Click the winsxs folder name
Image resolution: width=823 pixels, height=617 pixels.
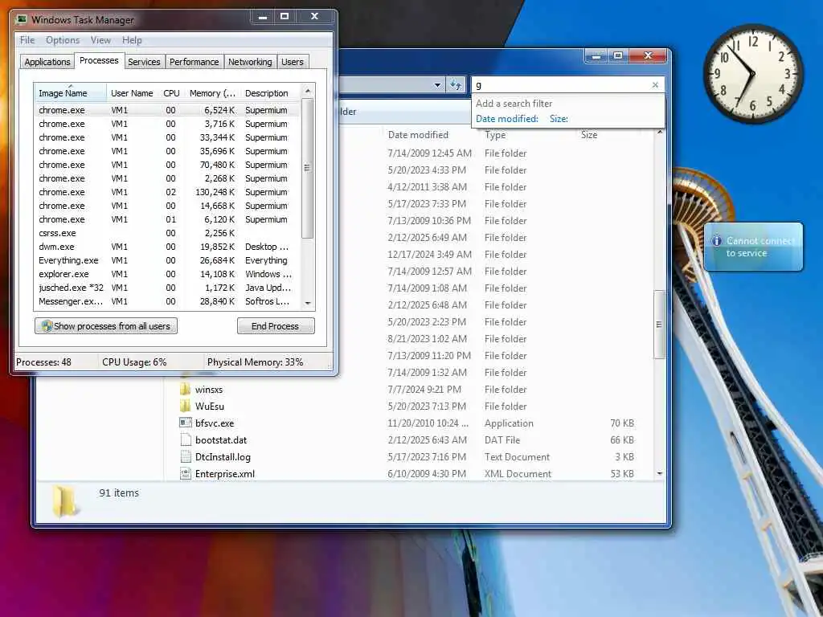[x=209, y=390]
